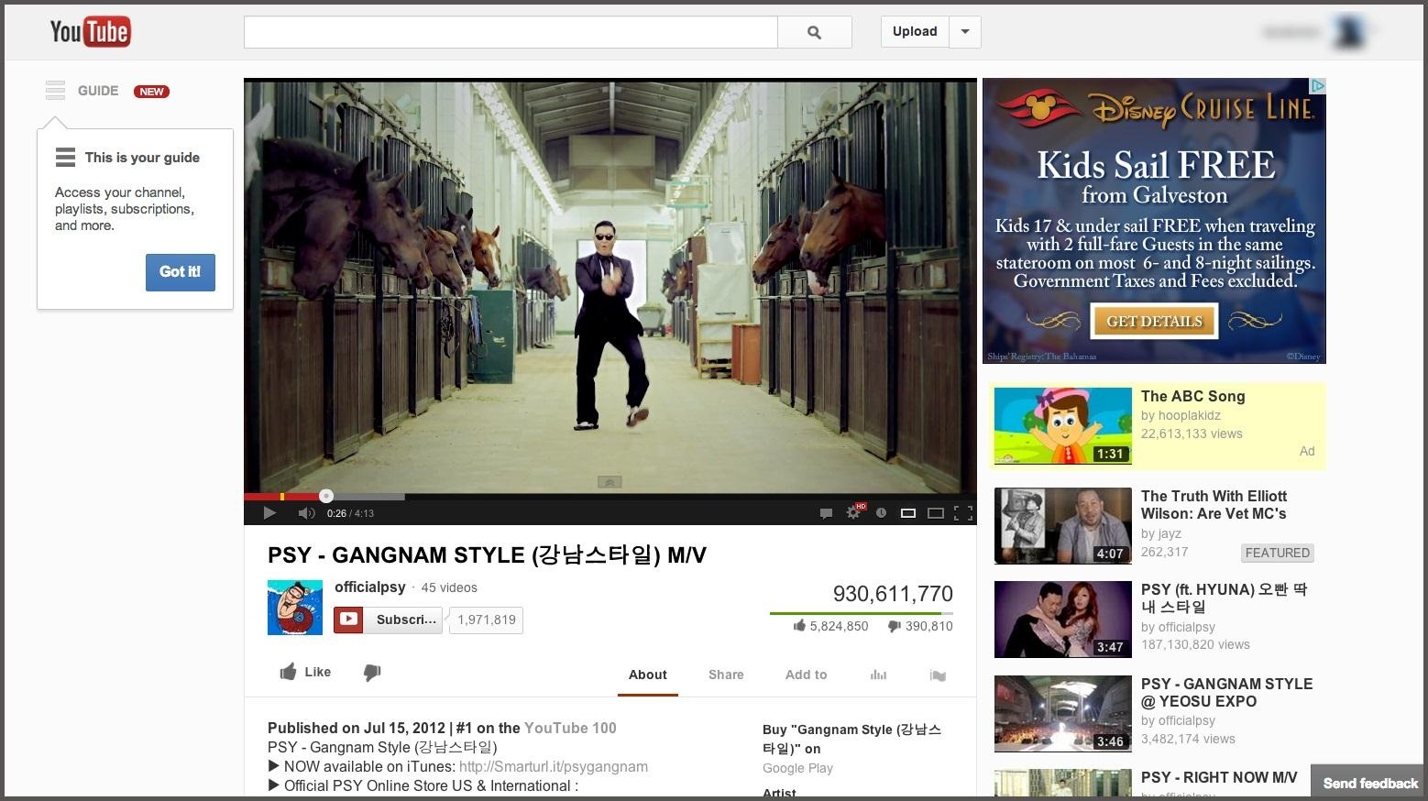Click the clock icon in player controls
Viewport: 1428px width, 801px height.
(x=880, y=513)
